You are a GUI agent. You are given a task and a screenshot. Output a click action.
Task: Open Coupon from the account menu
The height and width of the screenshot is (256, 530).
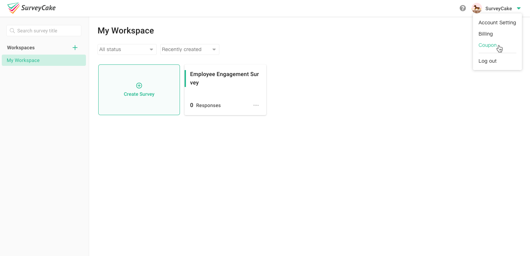(x=487, y=45)
